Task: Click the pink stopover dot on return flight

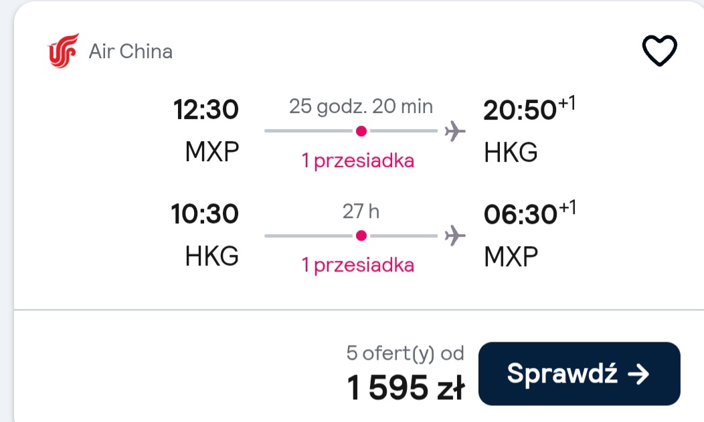Action: [361, 235]
